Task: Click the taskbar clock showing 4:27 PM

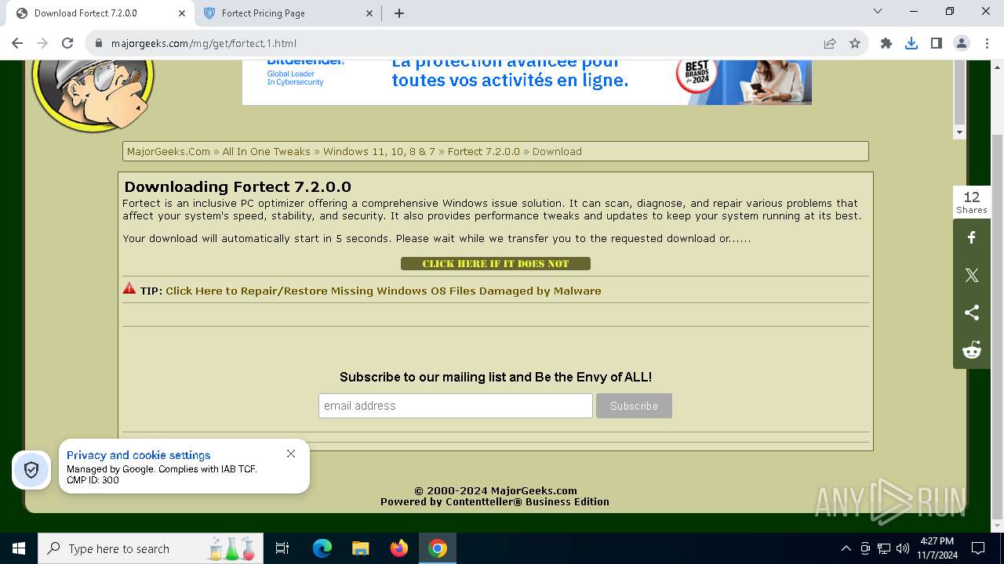Action: [937, 548]
